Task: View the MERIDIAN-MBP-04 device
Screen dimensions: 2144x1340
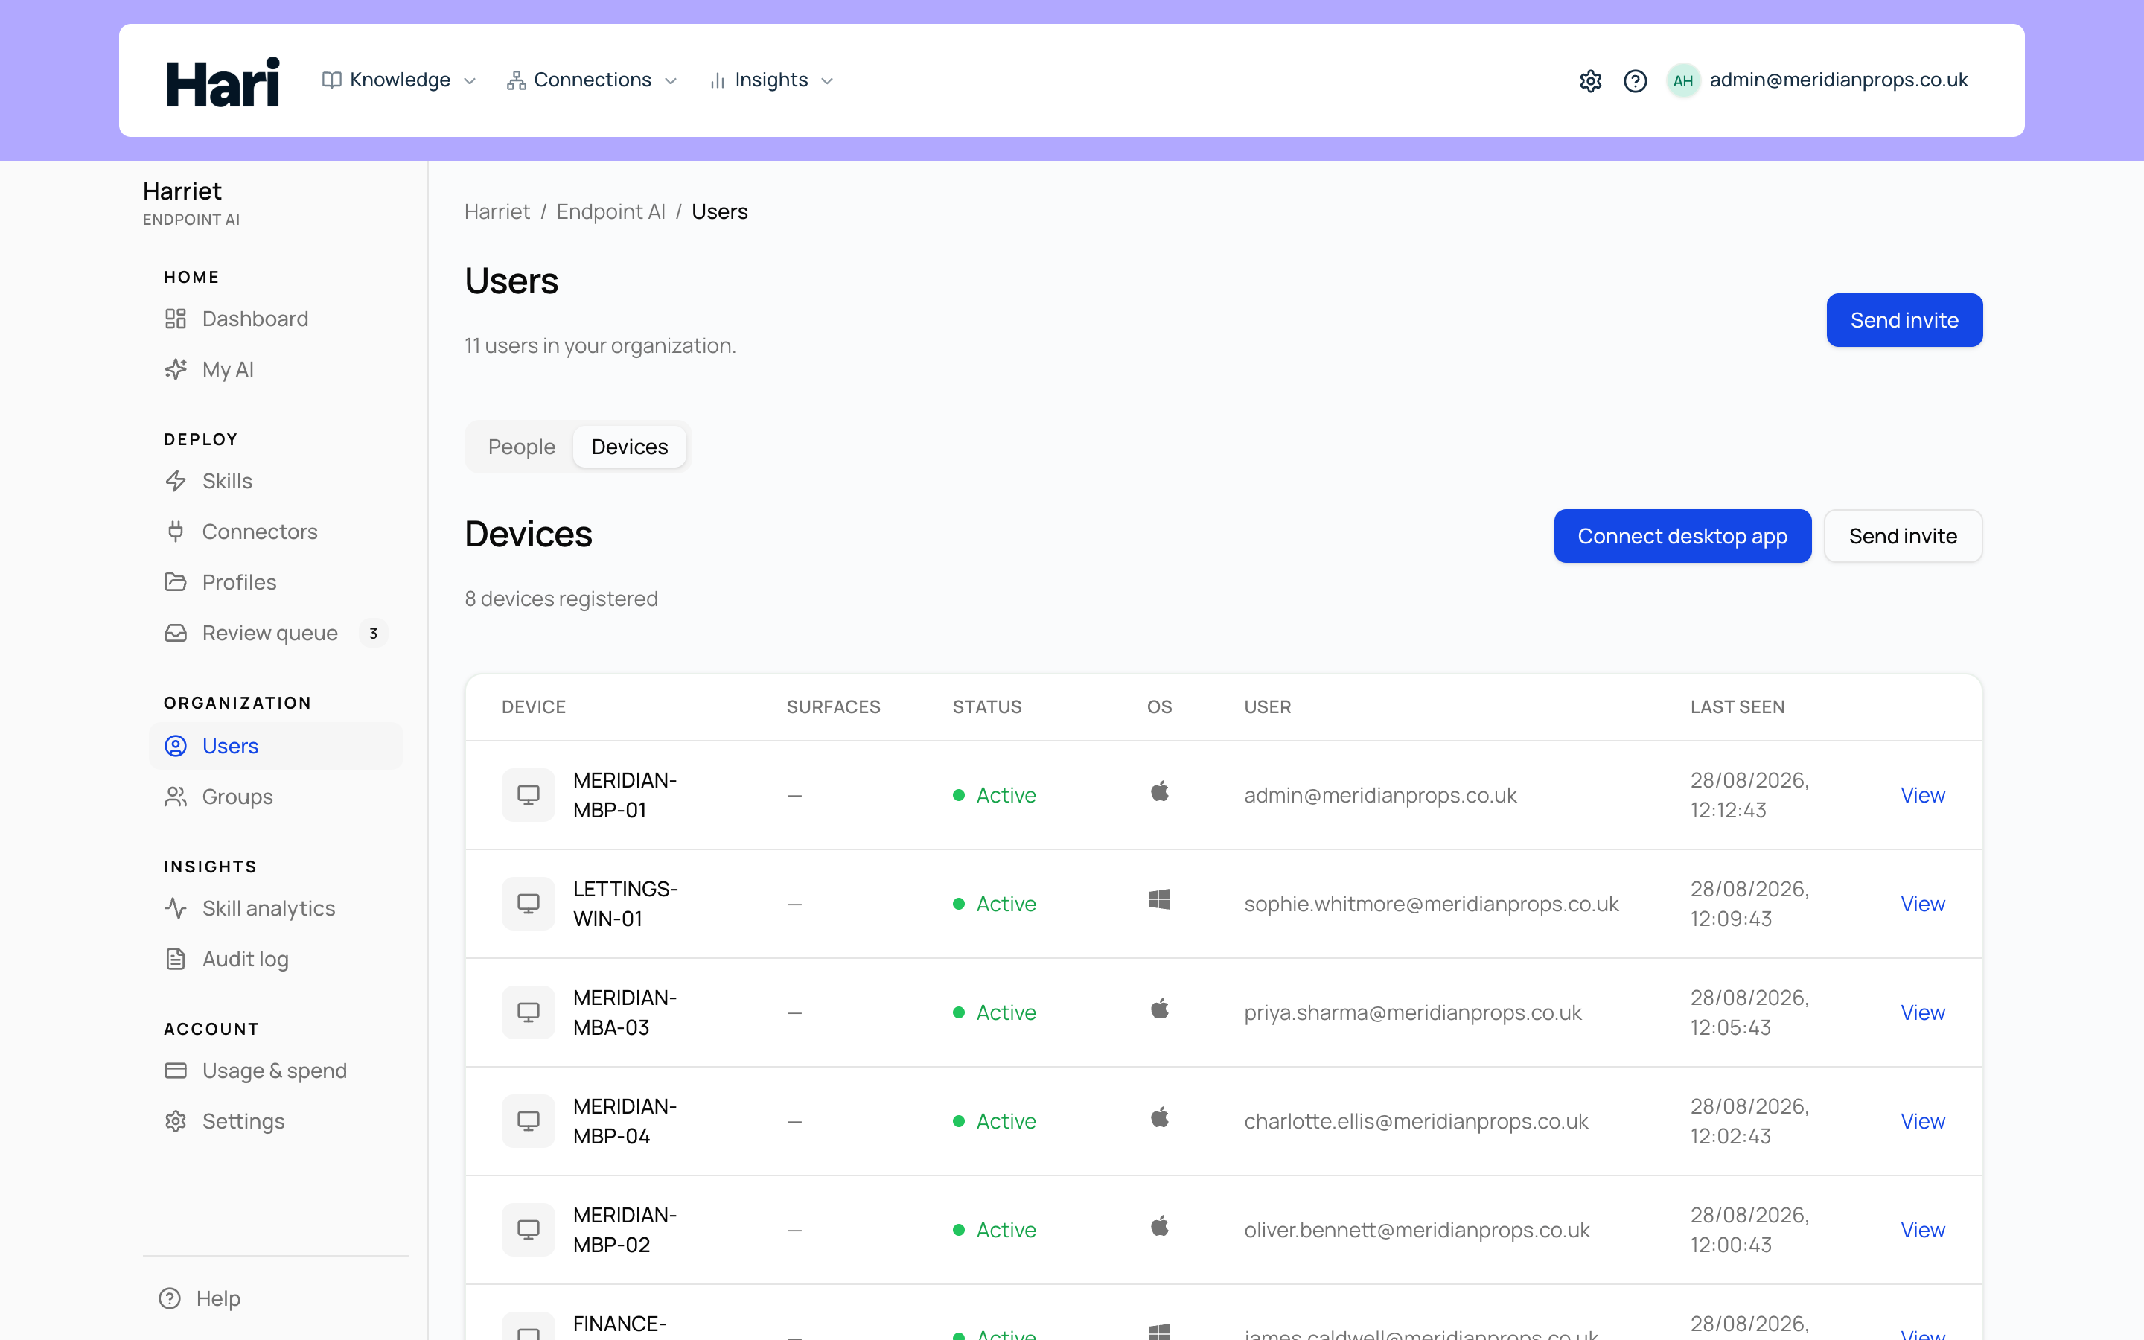Action: tap(1922, 1121)
